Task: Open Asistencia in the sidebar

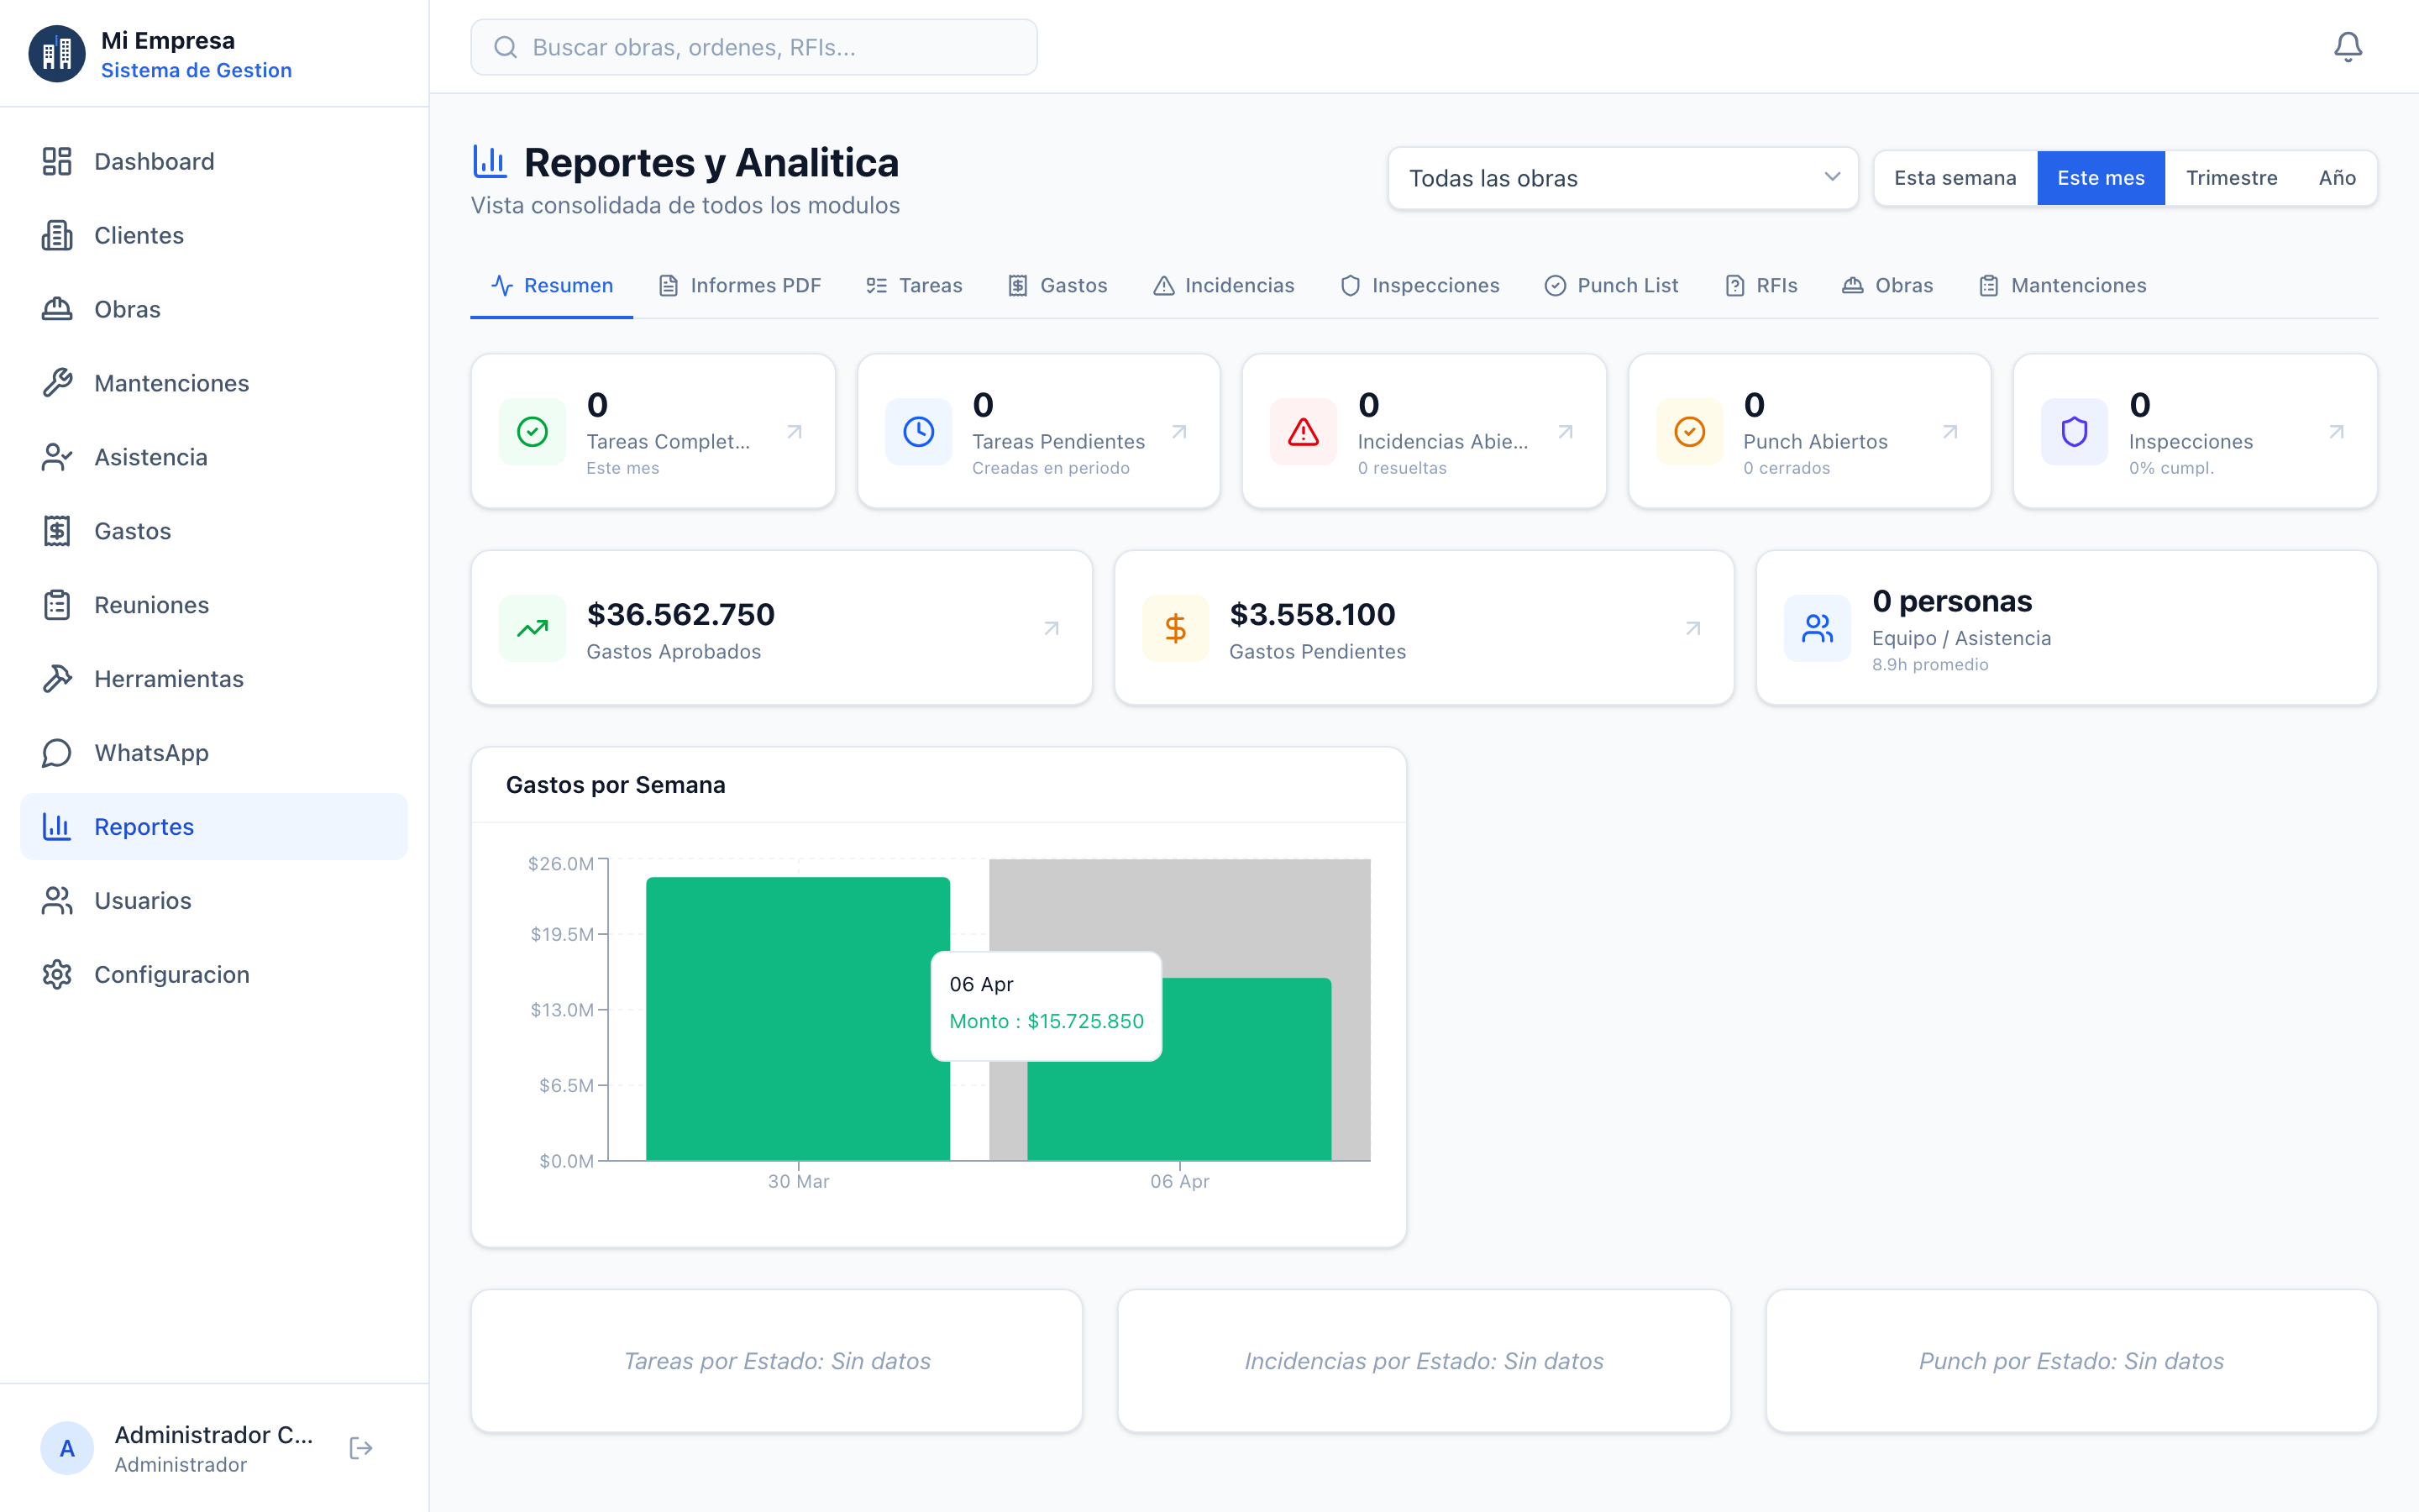Action: pos(150,457)
